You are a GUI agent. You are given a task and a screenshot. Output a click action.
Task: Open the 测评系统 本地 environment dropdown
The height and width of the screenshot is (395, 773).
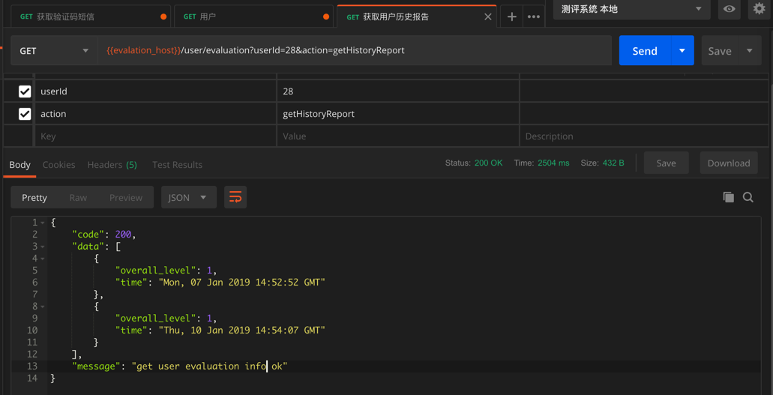(631, 9)
